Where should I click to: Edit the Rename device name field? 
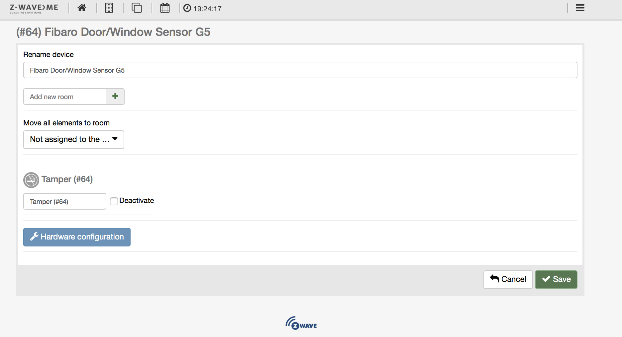(300, 70)
